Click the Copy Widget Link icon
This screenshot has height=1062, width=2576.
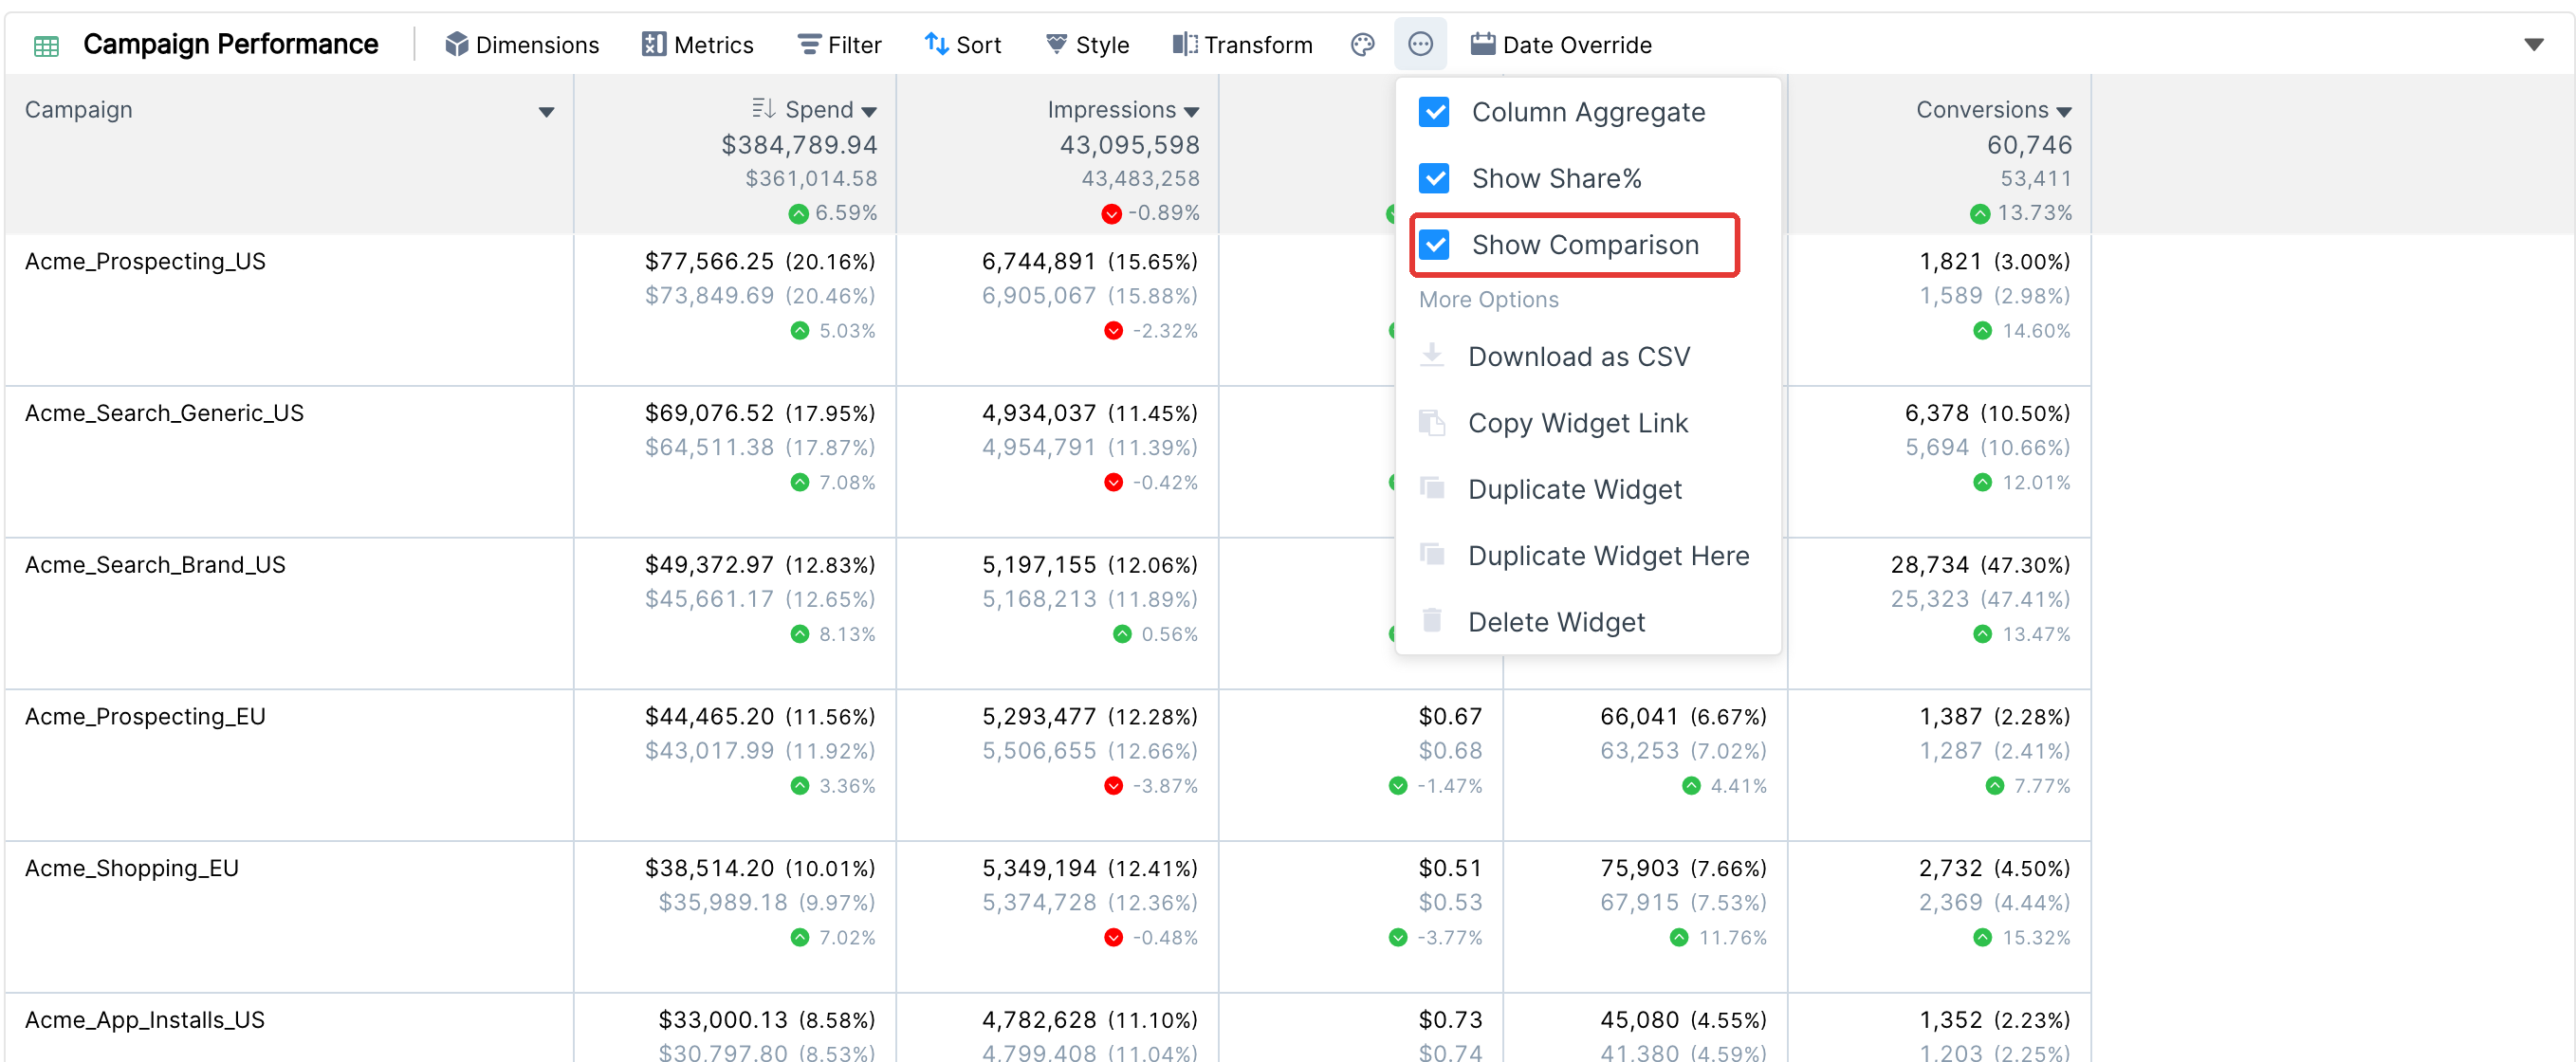click(1432, 422)
